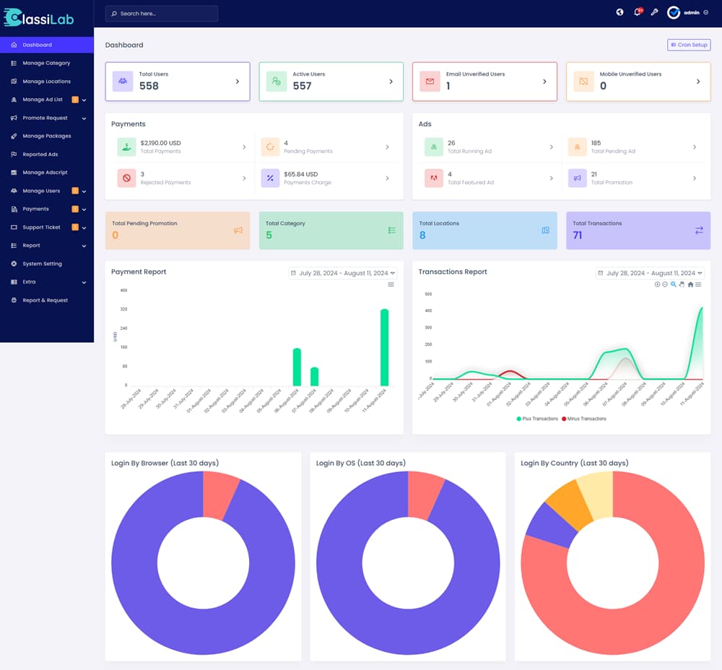722x670 pixels.
Task: Open the Payment Report chart menu icon
Action: [x=391, y=284]
